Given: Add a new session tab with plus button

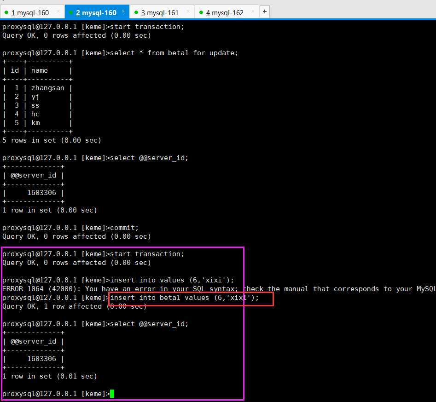Looking at the screenshot, I should pos(265,11).
